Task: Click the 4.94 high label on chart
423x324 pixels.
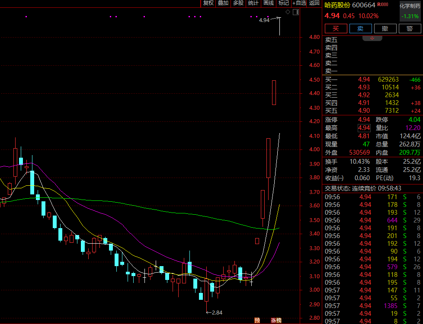Action: (x=264, y=20)
